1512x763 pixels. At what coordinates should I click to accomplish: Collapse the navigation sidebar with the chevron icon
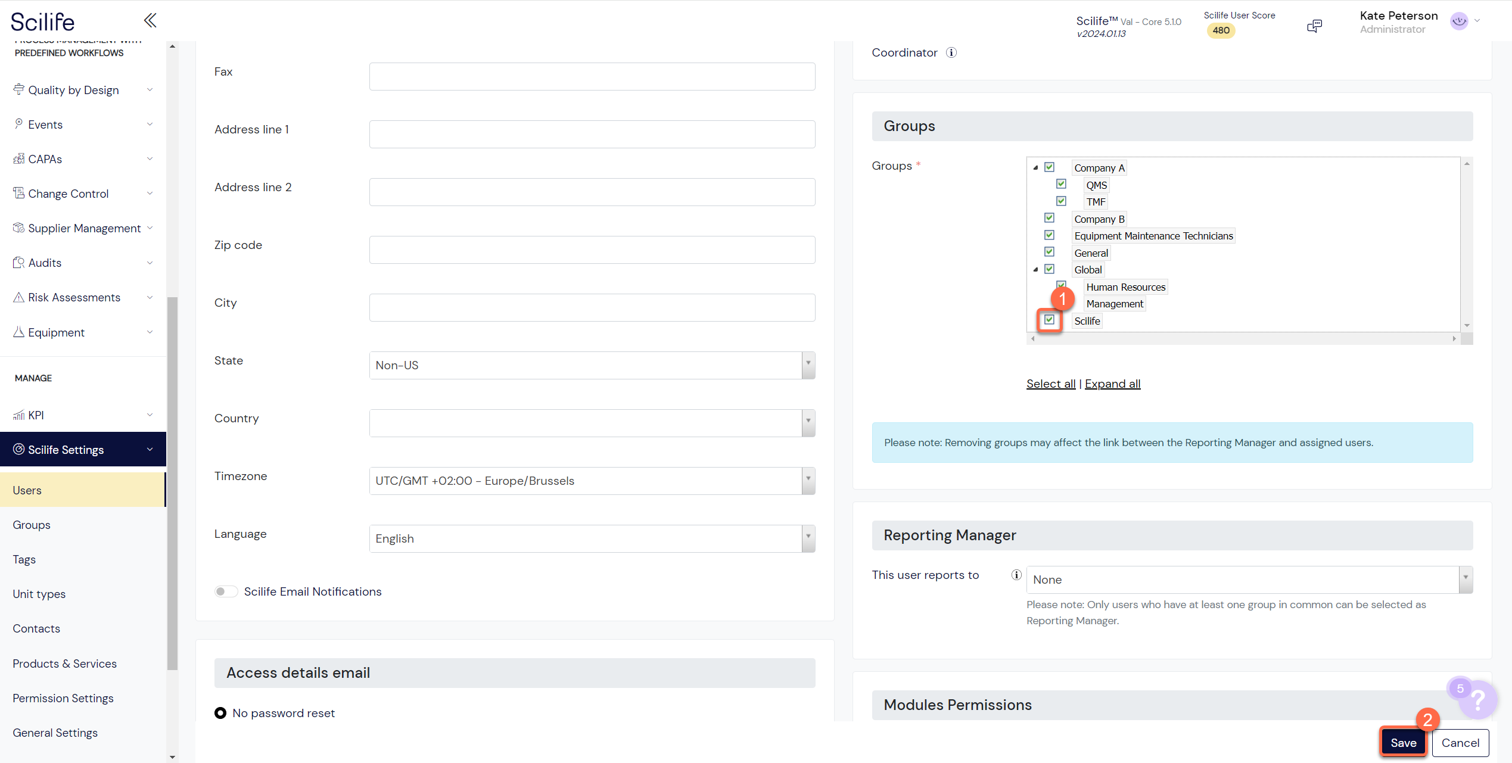[150, 20]
